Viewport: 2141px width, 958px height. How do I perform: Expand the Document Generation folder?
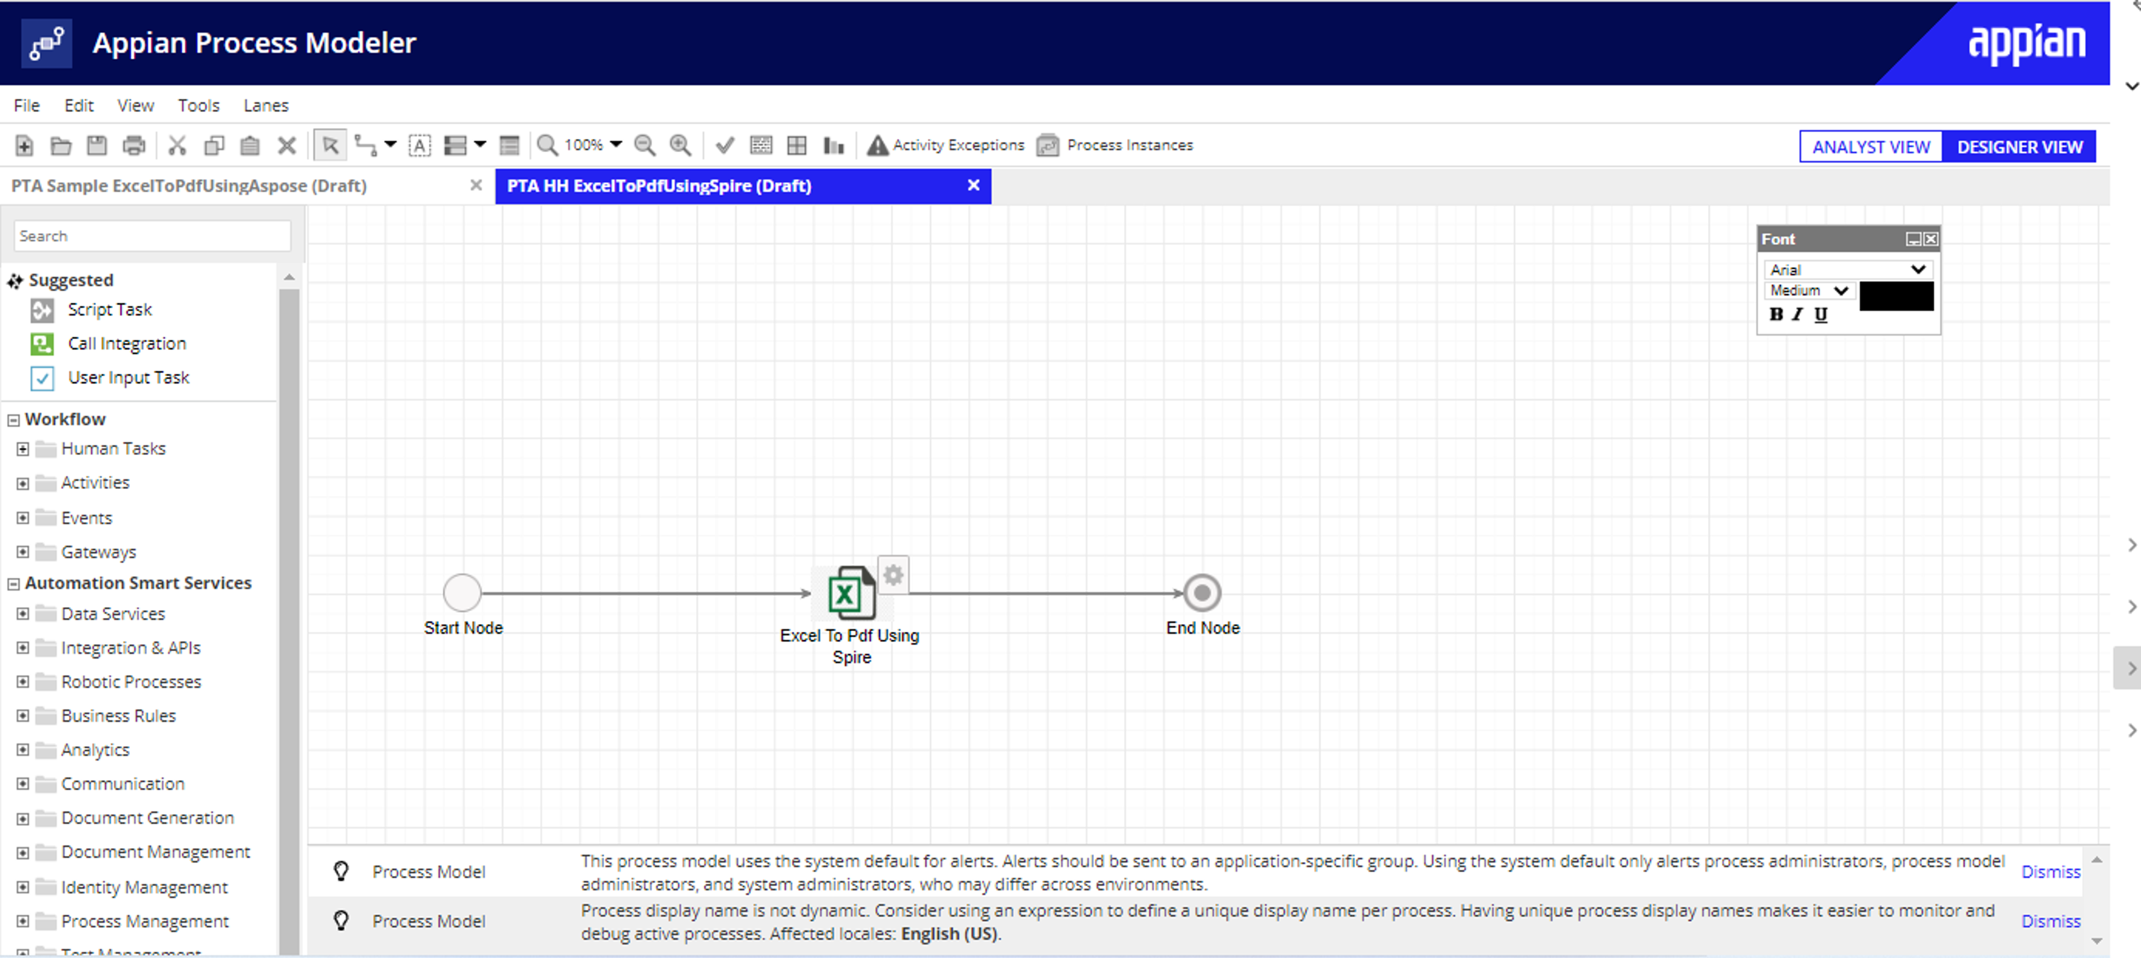coord(22,818)
